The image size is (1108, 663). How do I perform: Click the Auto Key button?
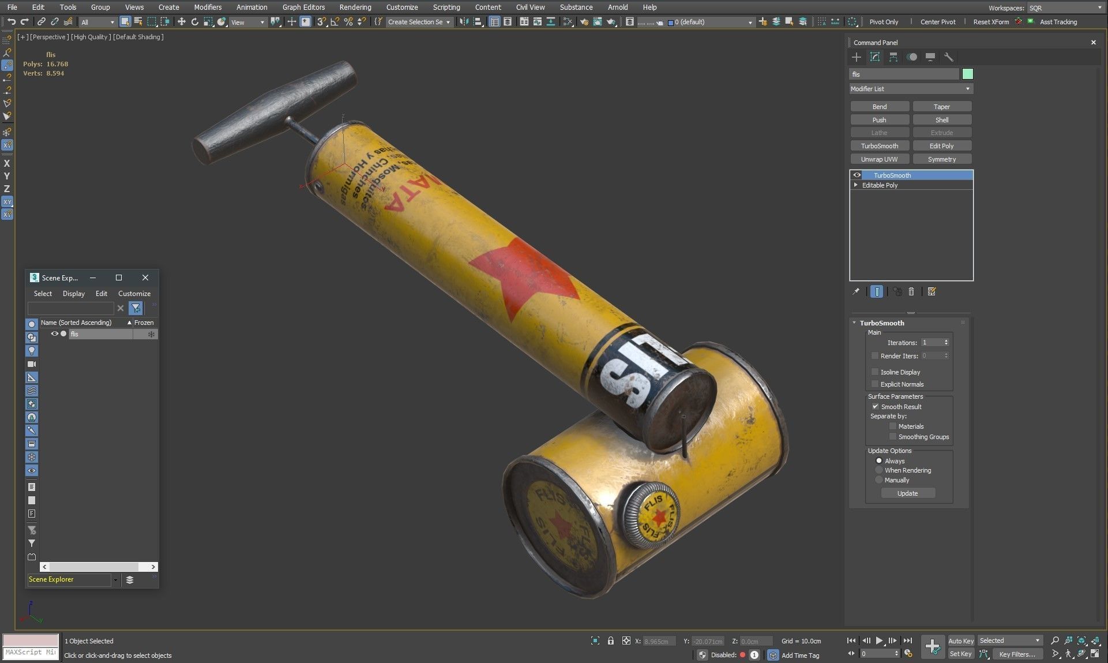pyautogui.click(x=961, y=641)
